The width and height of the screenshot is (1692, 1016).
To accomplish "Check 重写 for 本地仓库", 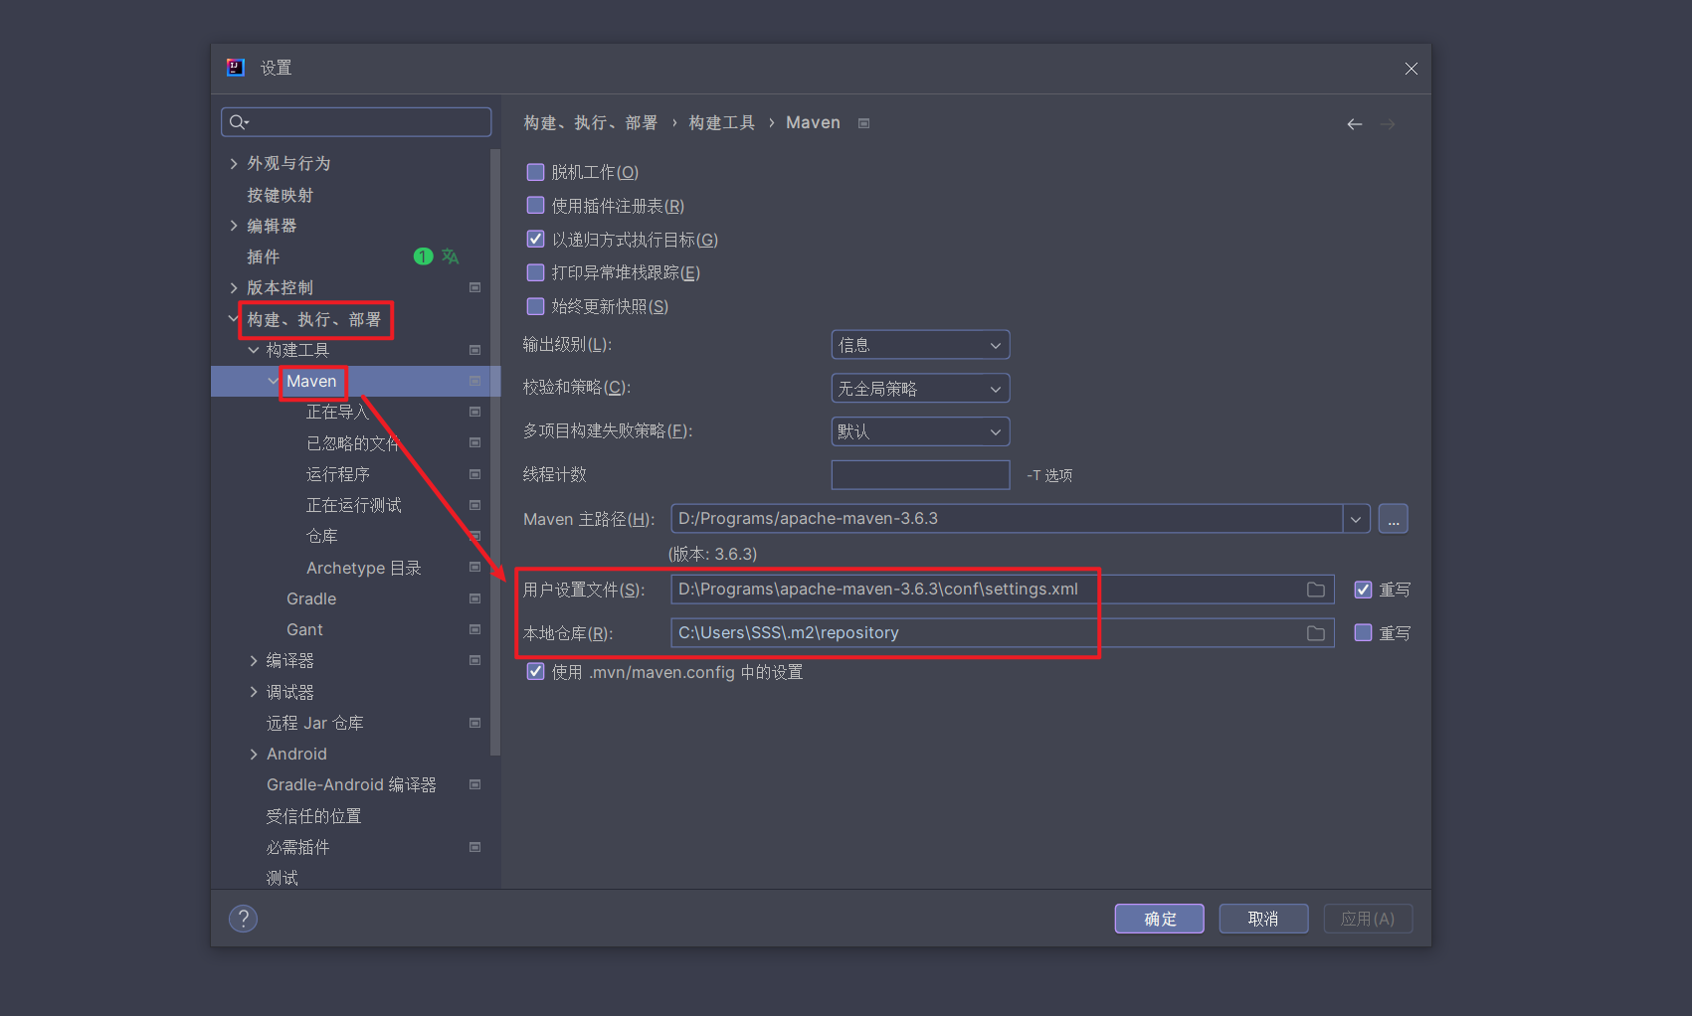I will point(1363,632).
